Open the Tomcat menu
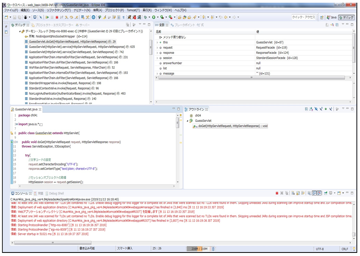The height and width of the screenshot is (256, 360). point(134,10)
